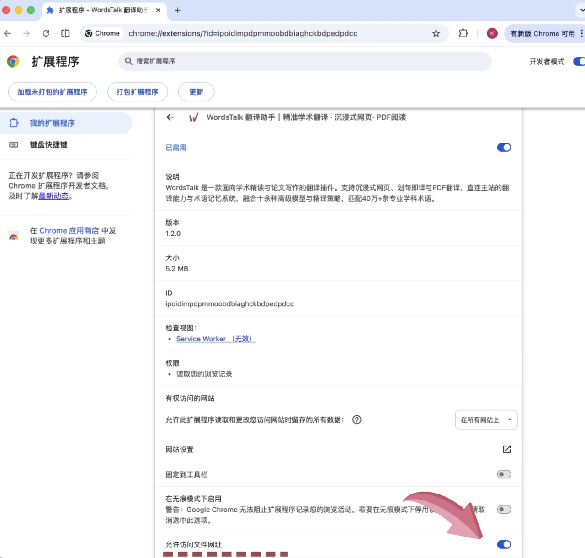585x558 pixels.
Task: Click the extension ID text ipoidimpdpmmoobdbiaghckbdpedpdcc
Action: tap(229, 304)
